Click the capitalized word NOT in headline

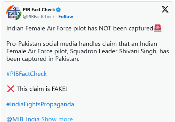[105, 29]
